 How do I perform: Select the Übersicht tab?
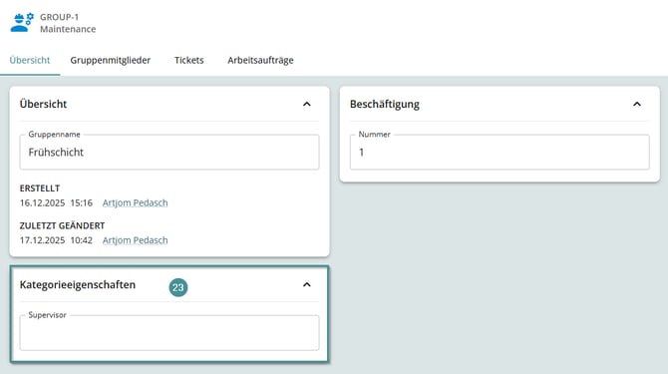[x=30, y=60]
